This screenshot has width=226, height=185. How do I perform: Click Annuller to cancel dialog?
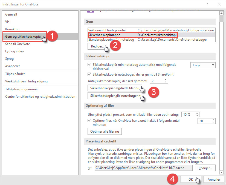coord(214,179)
